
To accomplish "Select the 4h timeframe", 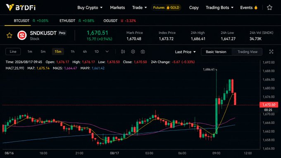I will [x=85, y=52].
